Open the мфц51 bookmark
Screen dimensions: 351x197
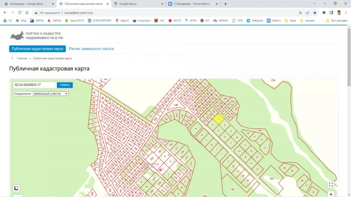click(122, 20)
